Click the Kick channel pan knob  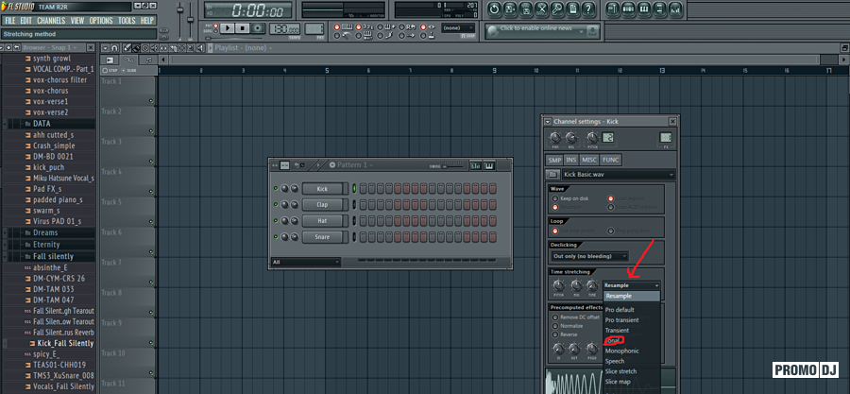pyautogui.click(x=283, y=189)
